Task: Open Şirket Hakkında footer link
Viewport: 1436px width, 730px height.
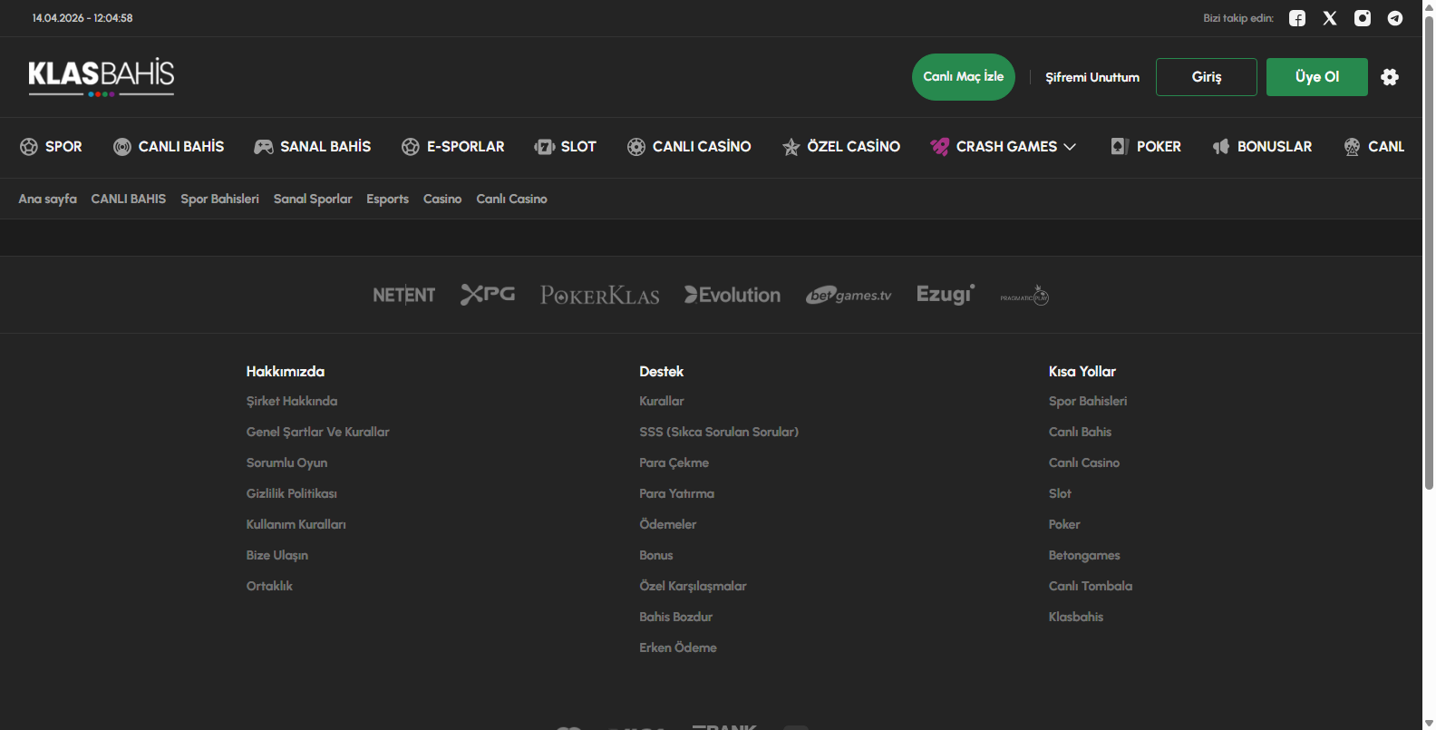Action: (292, 401)
